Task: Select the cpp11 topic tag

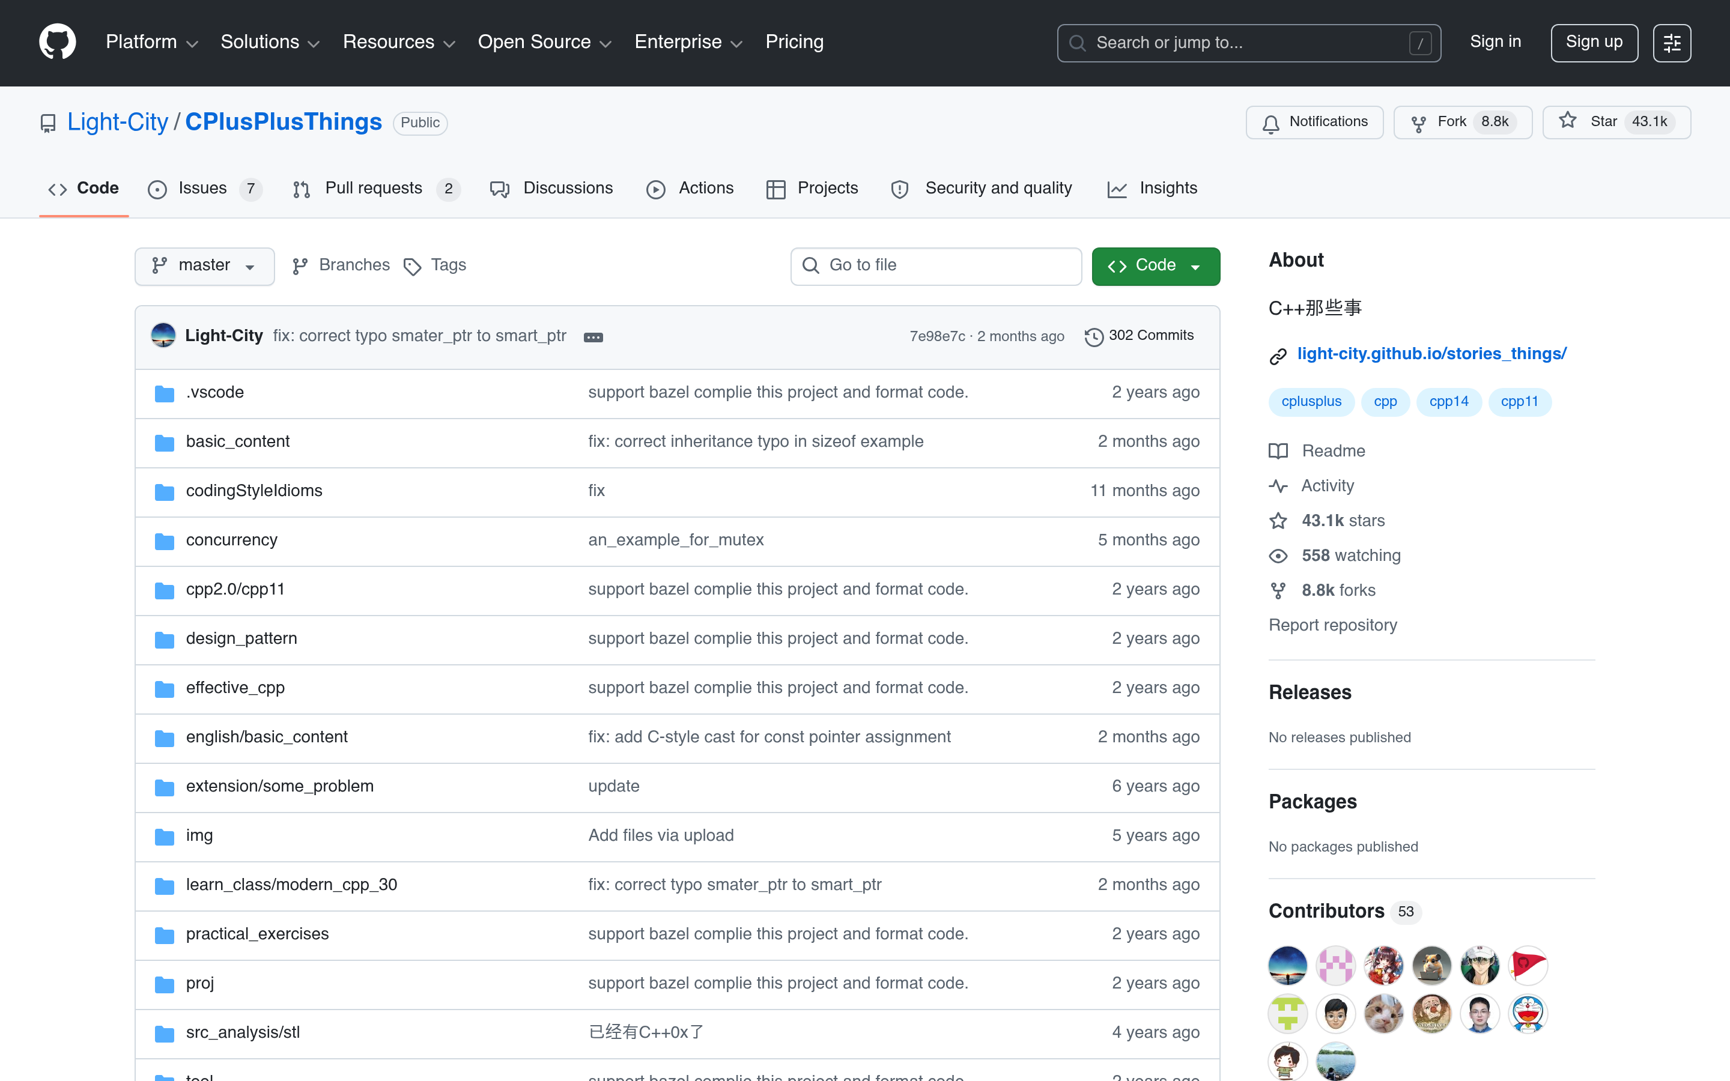Action: (x=1519, y=402)
